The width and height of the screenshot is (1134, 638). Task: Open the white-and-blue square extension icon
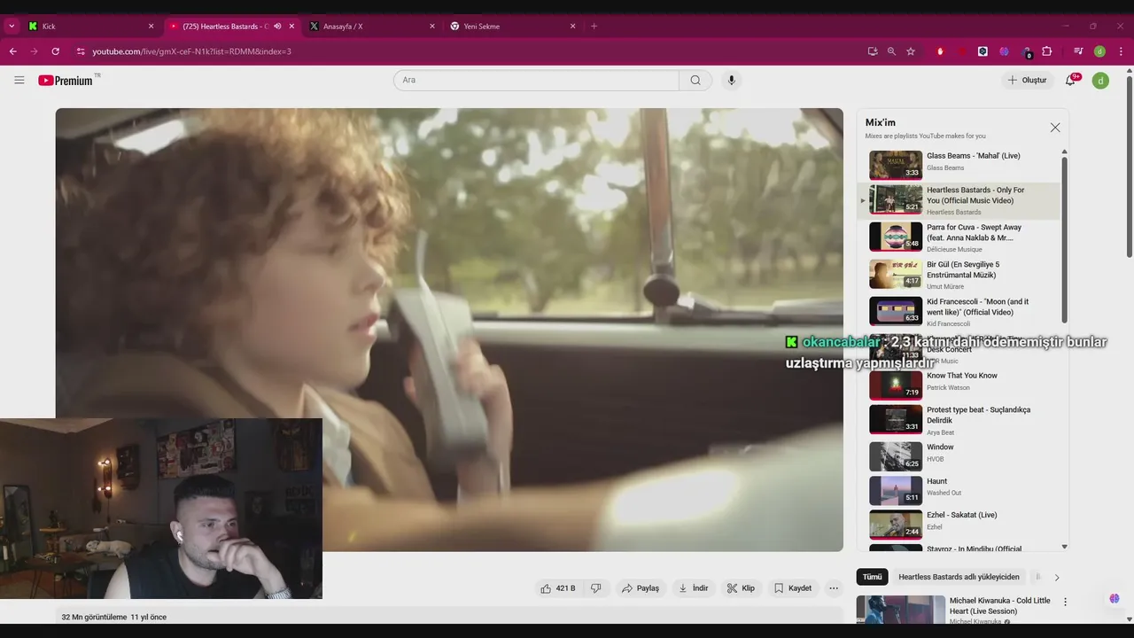[983, 51]
